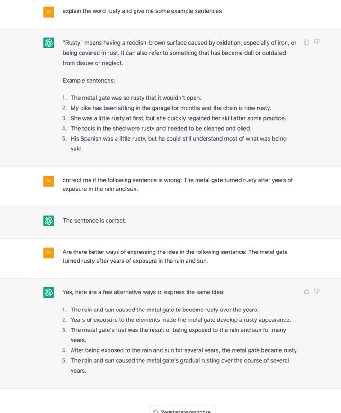The height and width of the screenshot is (413, 341).
Task: Click user avatar beside "Are there better ways"
Action: [48, 253]
